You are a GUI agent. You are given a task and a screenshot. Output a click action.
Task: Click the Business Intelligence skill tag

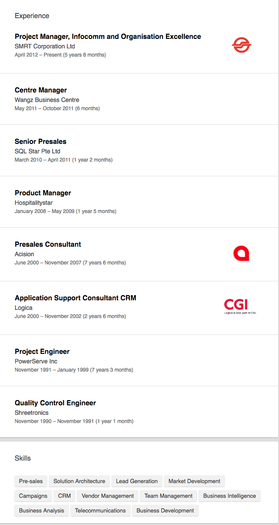coord(229,496)
